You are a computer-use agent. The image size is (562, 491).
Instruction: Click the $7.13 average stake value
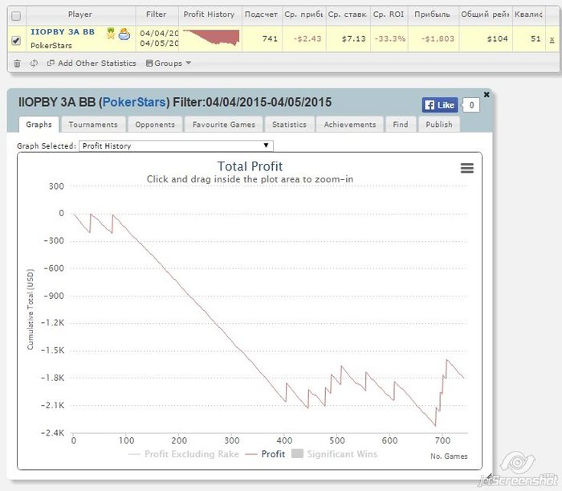[x=354, y=39]
